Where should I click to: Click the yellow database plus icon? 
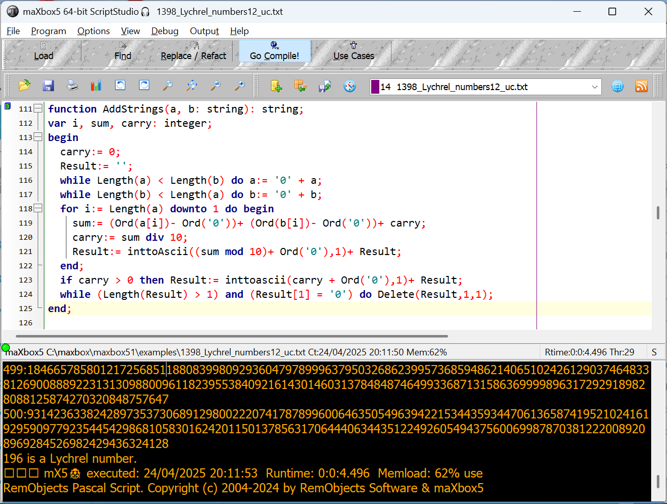tap(276, 86)
